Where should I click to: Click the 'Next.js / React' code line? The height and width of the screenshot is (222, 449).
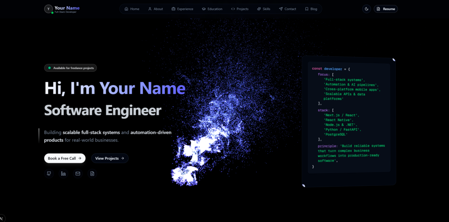click(x=341, y=115)
